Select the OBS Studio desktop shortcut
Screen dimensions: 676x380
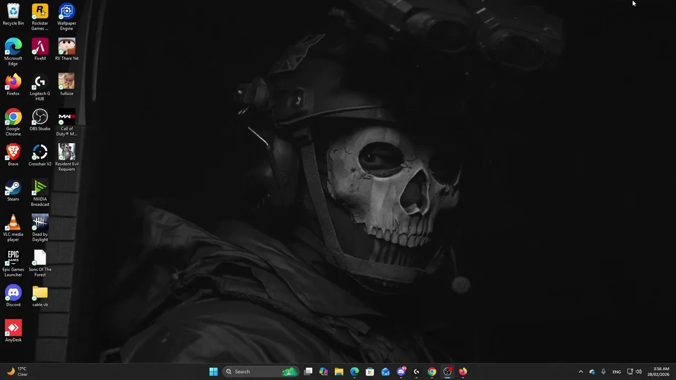40,120
